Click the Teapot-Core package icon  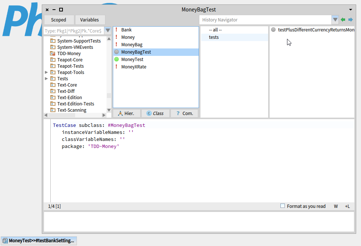click(53, 60)
